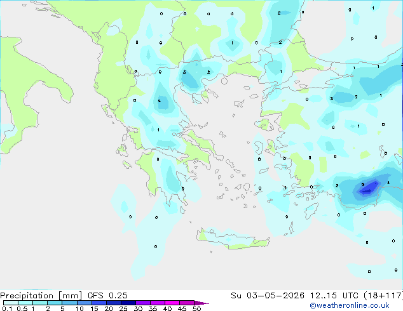Screen dimensions: 403x311
Task: Click the map value "3" over northern Greece
Action: click(x=184, y=72)
